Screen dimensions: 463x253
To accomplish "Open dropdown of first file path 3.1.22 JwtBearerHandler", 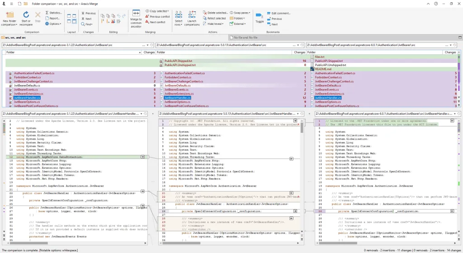I will click(142, 113).
